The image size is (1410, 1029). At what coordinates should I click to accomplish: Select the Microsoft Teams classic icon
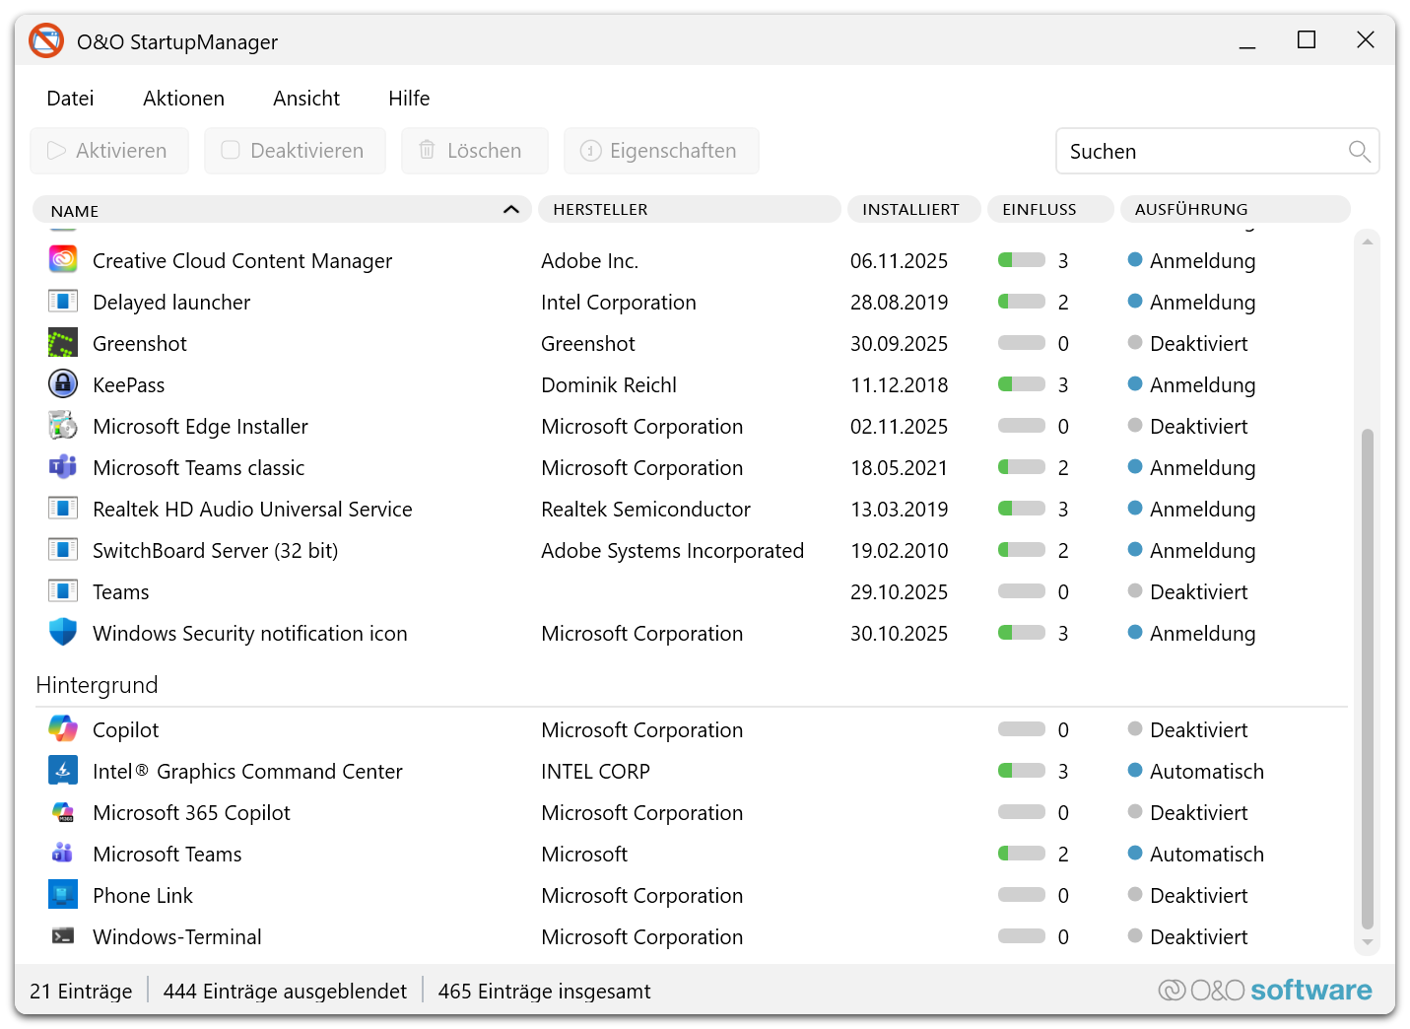pos(63,466)
